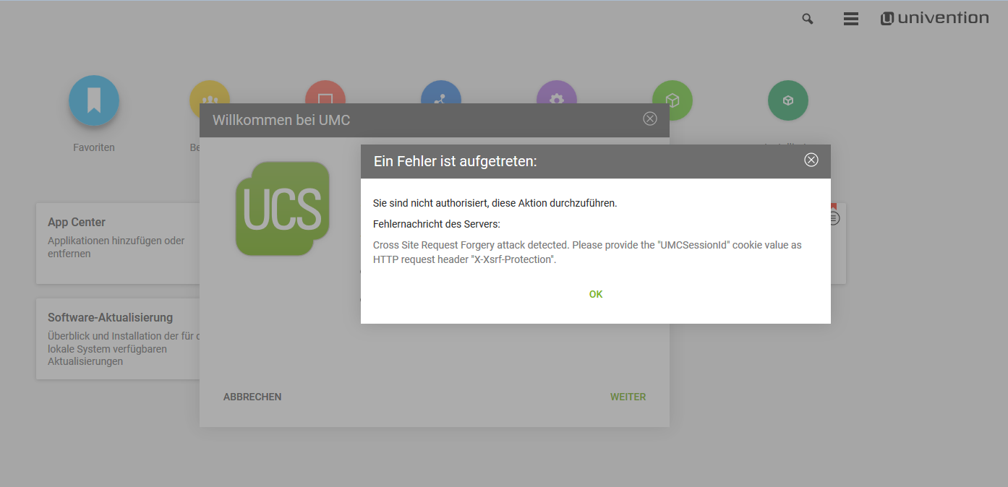Viewport: 1008px width, 487px height.
Task: Click the search magnifier icon in header
Action: click(x=808, y=20)
